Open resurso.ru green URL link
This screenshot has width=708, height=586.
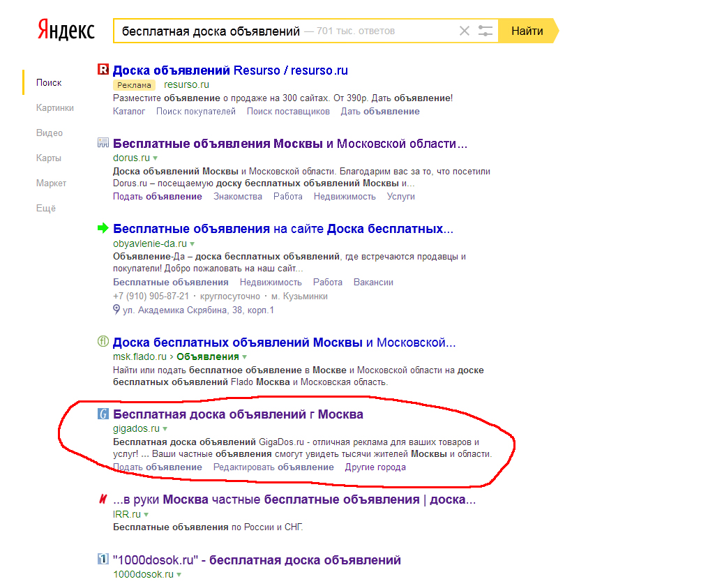pyautogui.click(x=186, y=84)
